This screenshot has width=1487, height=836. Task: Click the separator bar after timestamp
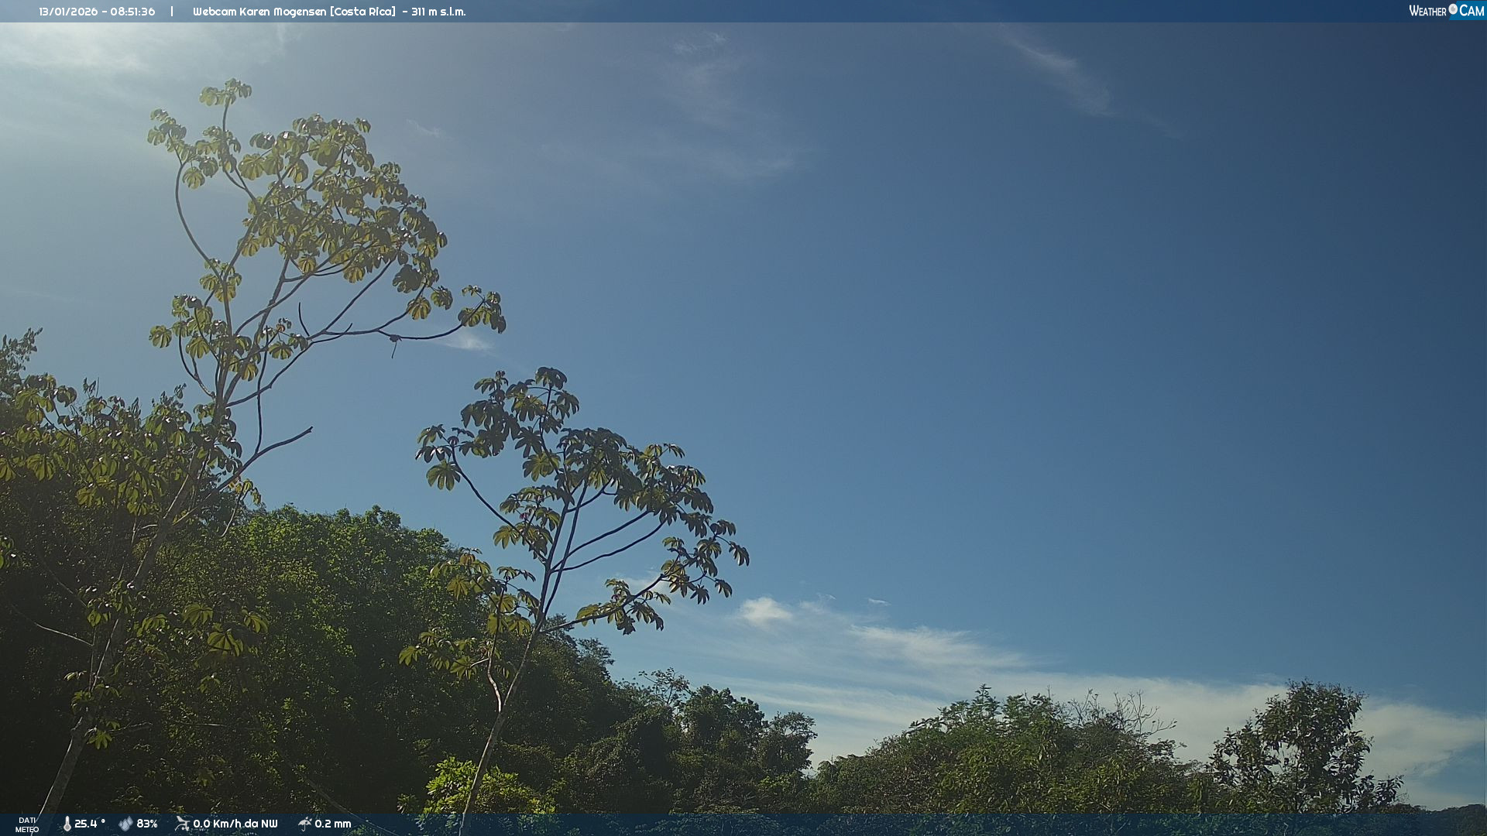coord(172,12)
